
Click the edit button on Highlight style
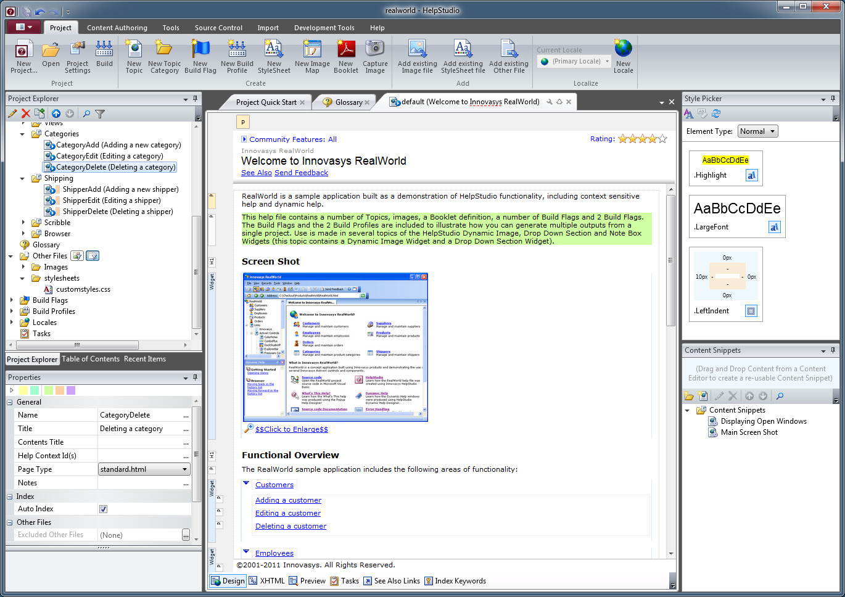[x=751, y=175]
